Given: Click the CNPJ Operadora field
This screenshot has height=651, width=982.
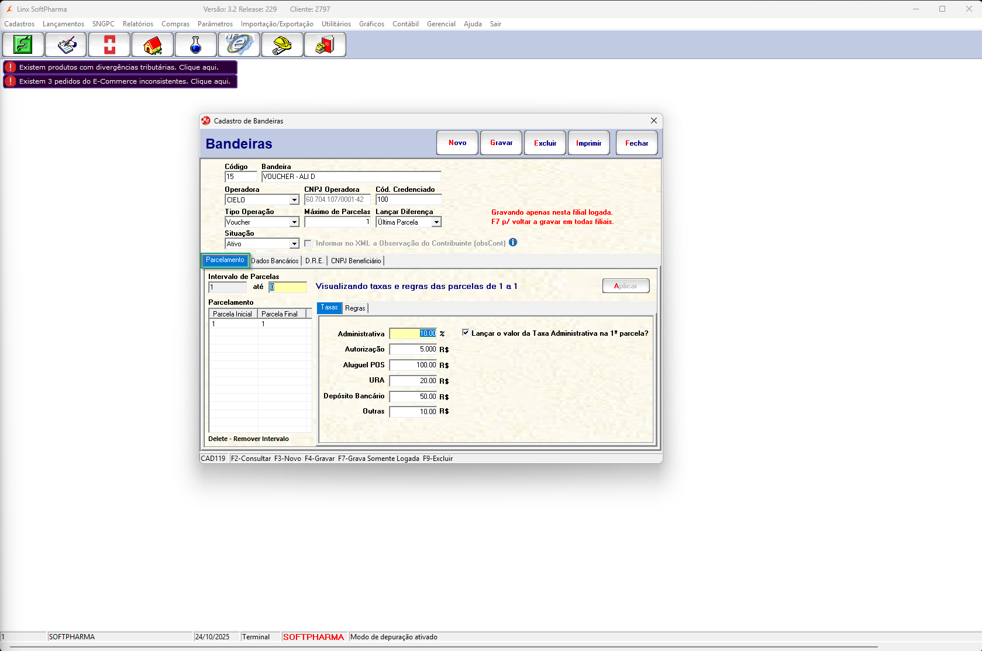Looking at the screenshot, I should pos(337,199).
